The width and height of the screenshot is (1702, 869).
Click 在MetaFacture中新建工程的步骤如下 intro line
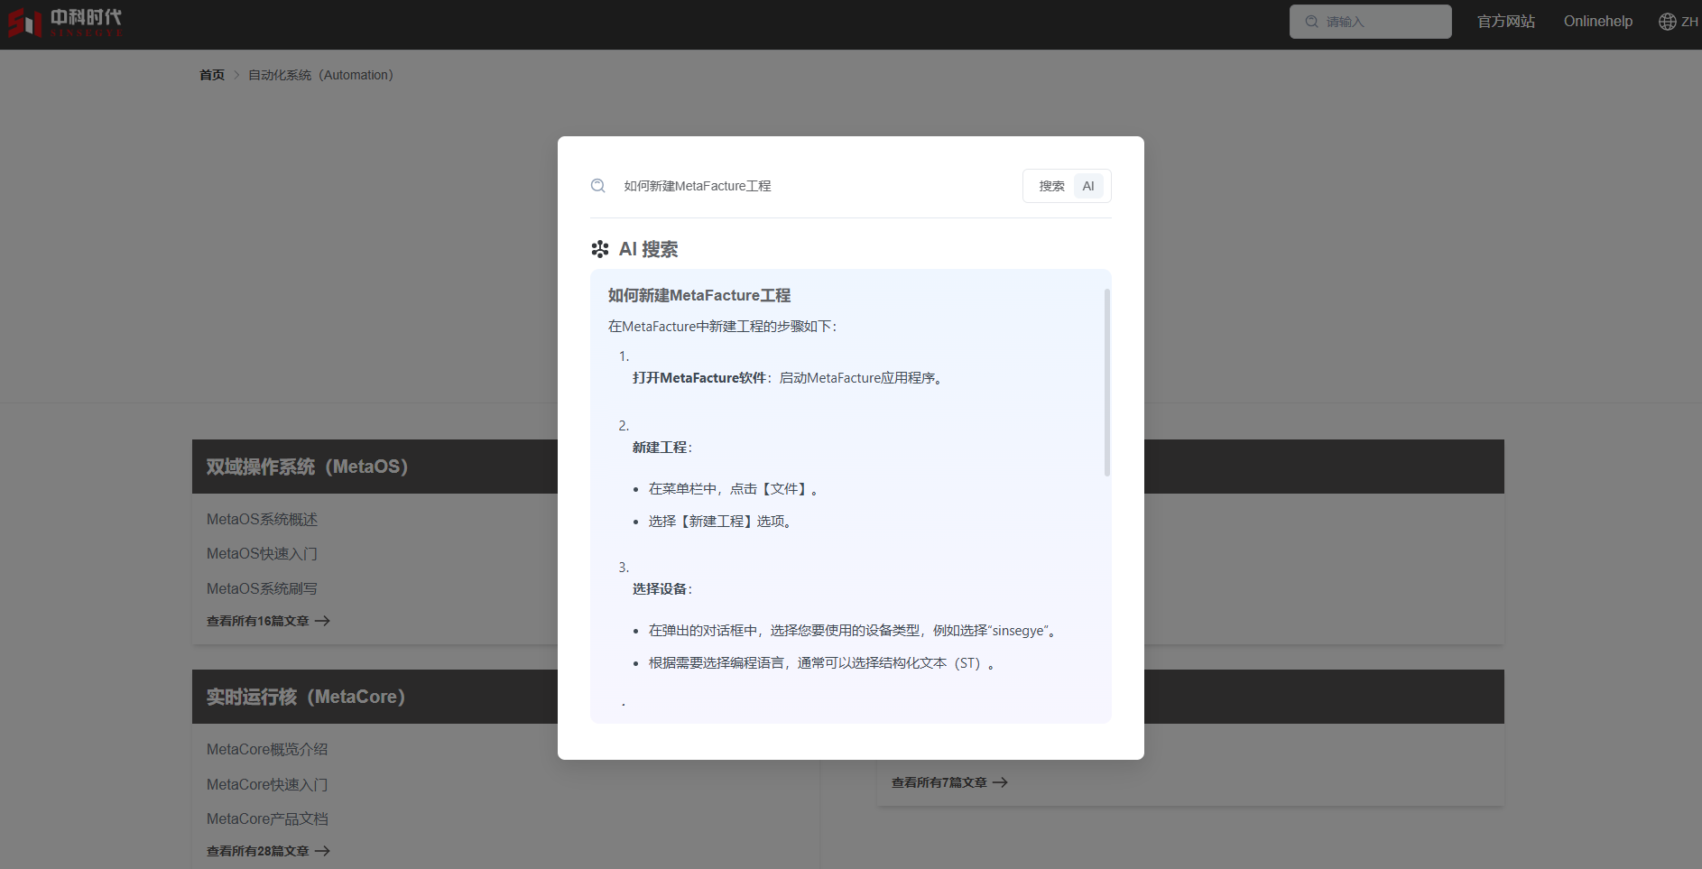click(722, 327)
